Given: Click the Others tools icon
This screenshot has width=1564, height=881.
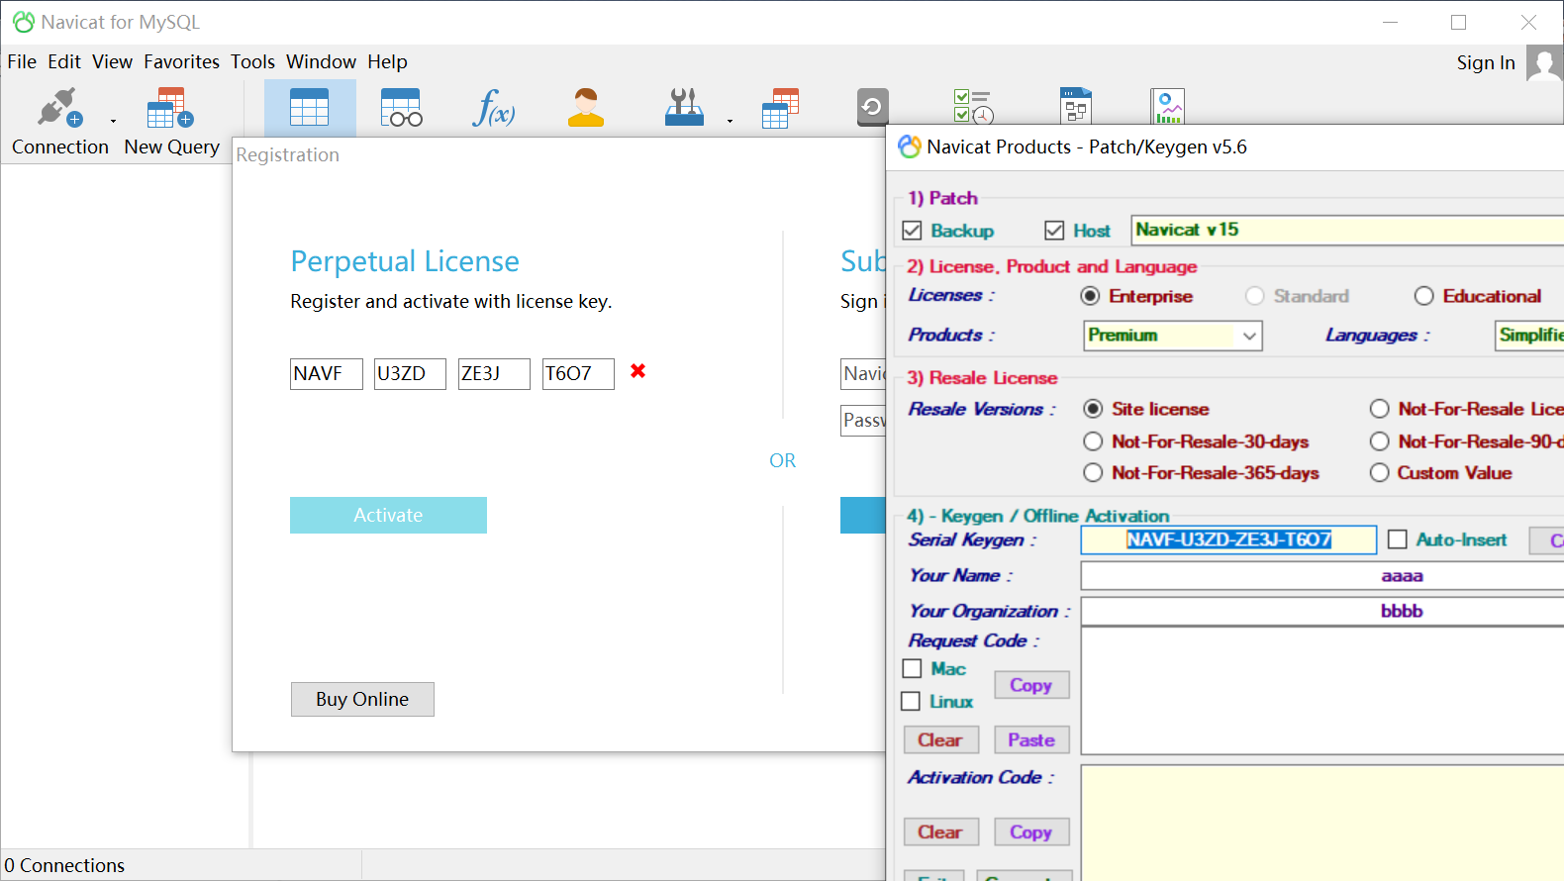Looking at the screenshot, I should click(684, 108).
